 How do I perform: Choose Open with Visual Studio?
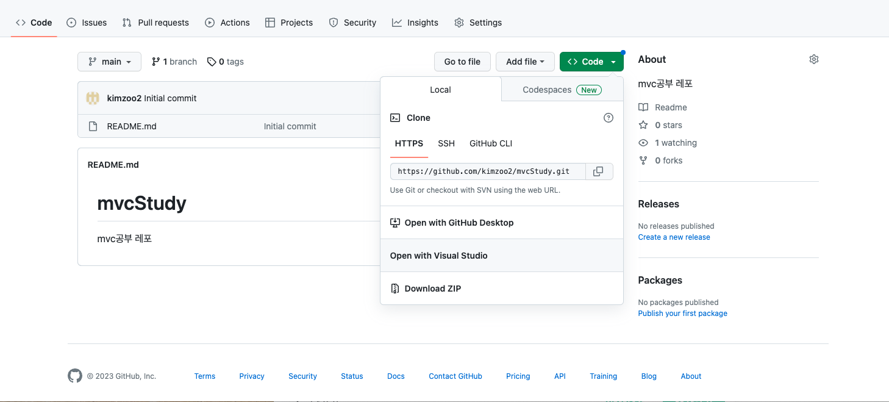[501, 256]
